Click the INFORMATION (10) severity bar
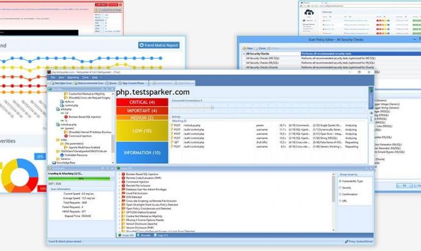 [x=142, y=152]
